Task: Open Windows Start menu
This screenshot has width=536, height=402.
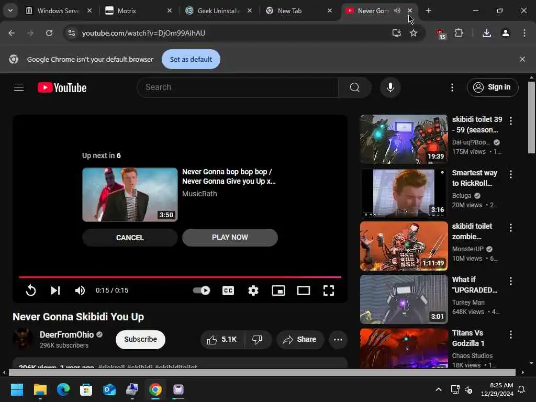Action: 17,389
